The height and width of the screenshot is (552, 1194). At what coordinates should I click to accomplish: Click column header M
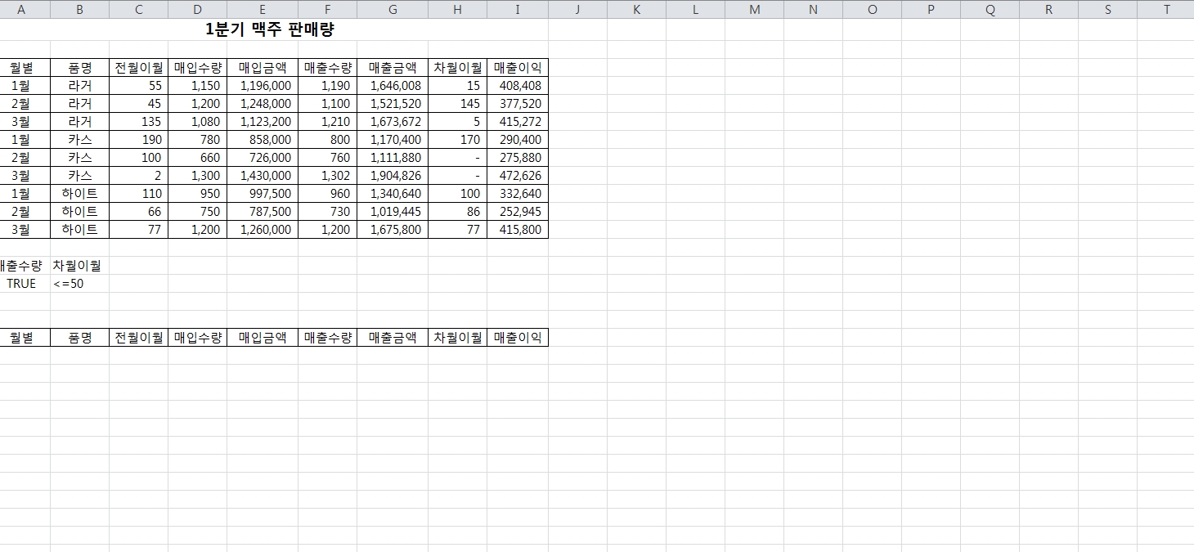point(754,10)
